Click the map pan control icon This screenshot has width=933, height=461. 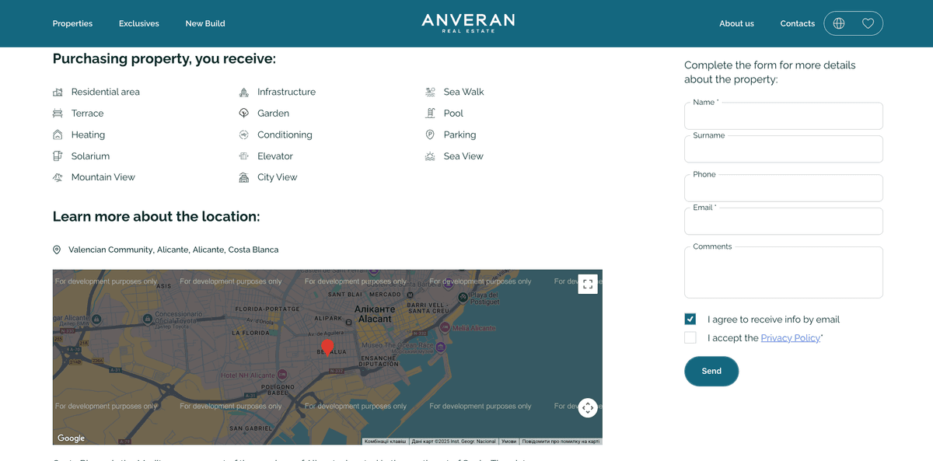point(588,407)
